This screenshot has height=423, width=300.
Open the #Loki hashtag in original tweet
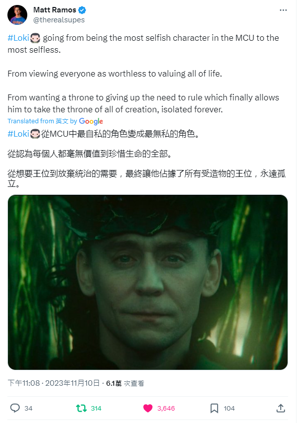[x=18, y=38]
